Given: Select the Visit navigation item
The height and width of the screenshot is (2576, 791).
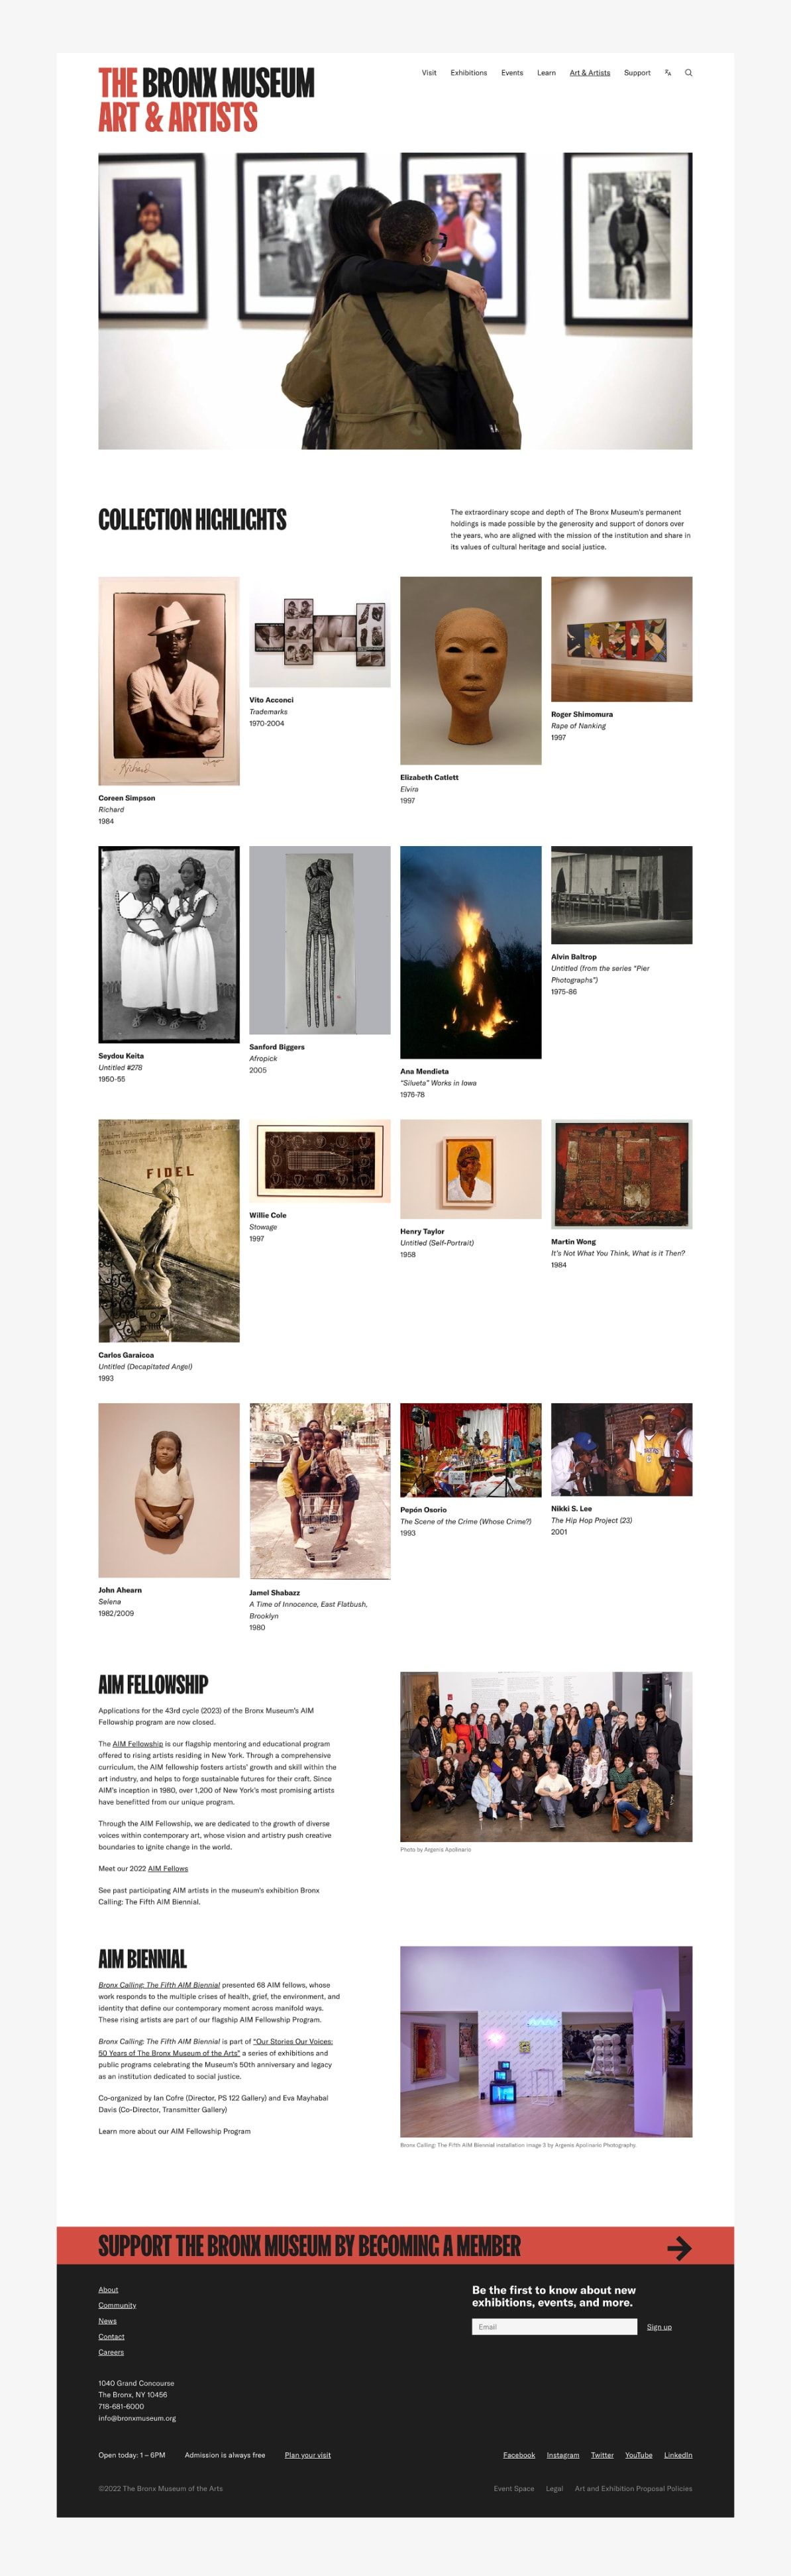Looking at the screenshot, I should click(x=429, y=73).
